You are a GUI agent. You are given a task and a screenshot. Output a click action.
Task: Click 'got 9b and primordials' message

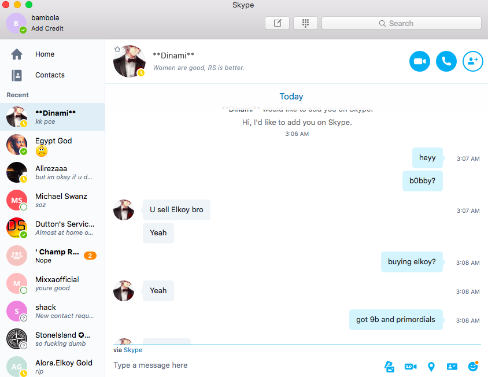(396, 320)
